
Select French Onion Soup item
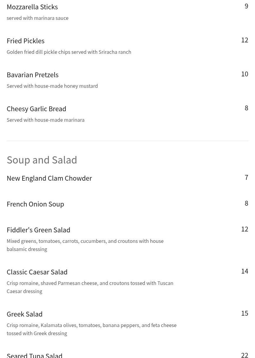(x=35, y=204)
